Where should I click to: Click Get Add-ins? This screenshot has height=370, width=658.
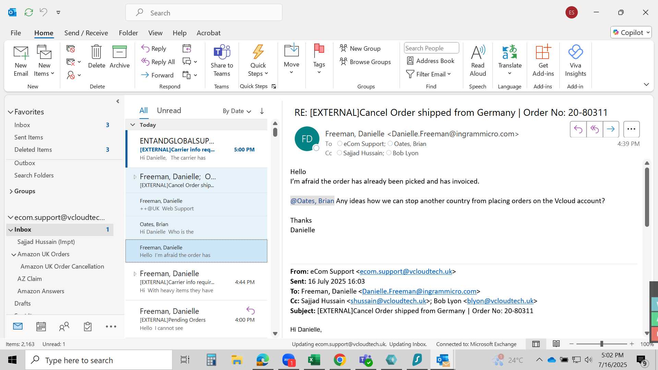click(543, 61)
